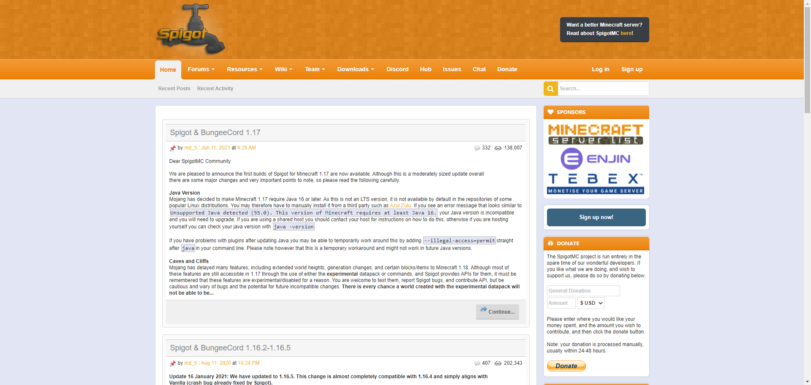
Task: Click the 'java -version' code snippet
Action: tap(294, 227)
